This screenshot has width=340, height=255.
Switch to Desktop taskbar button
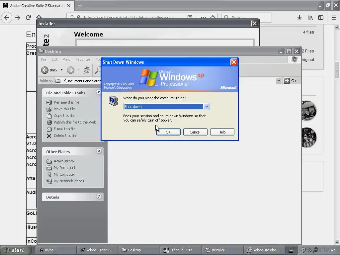pyautogui.click(x=140, y=250)
